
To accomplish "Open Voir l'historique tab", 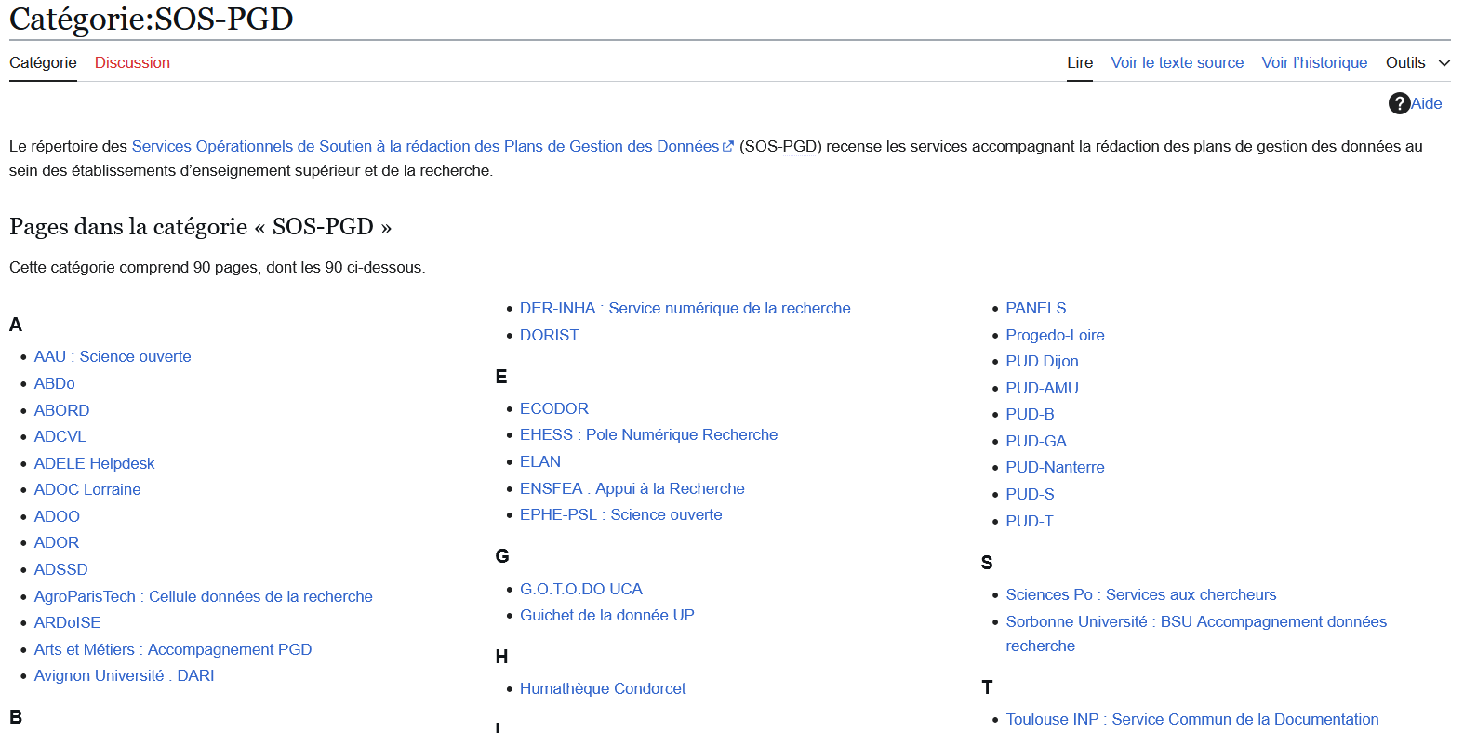I will (x=1313, y=62).
